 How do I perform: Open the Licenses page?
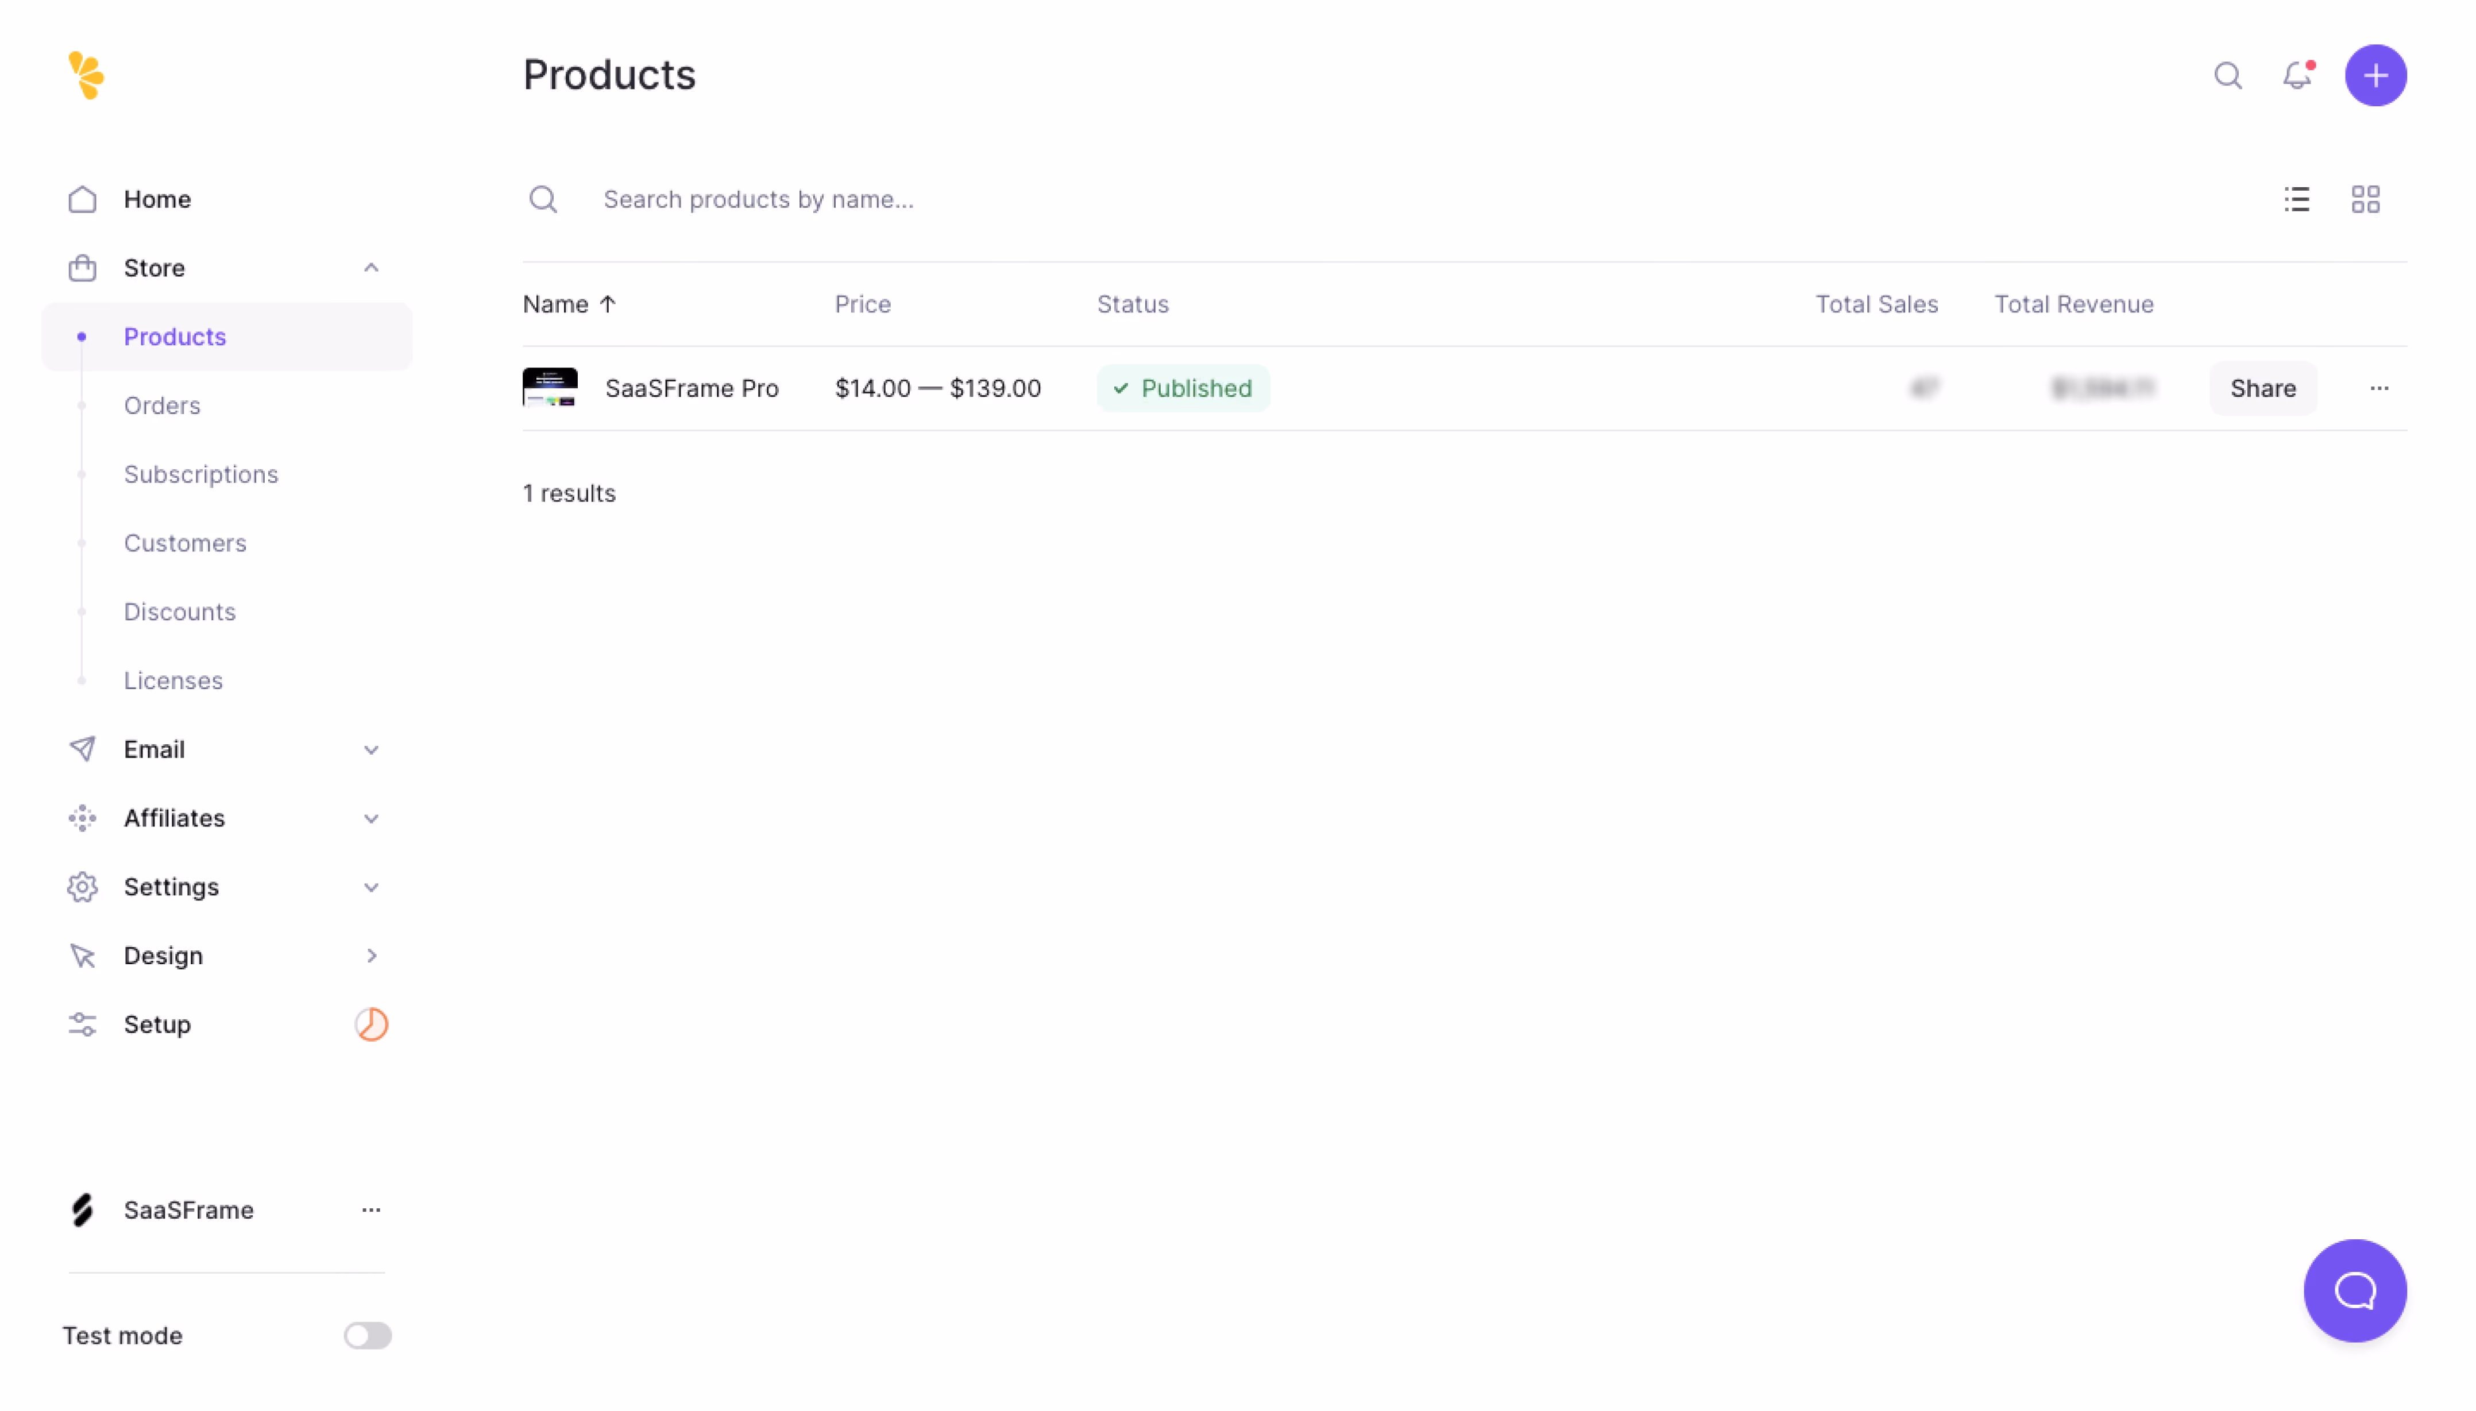[173, 681]
